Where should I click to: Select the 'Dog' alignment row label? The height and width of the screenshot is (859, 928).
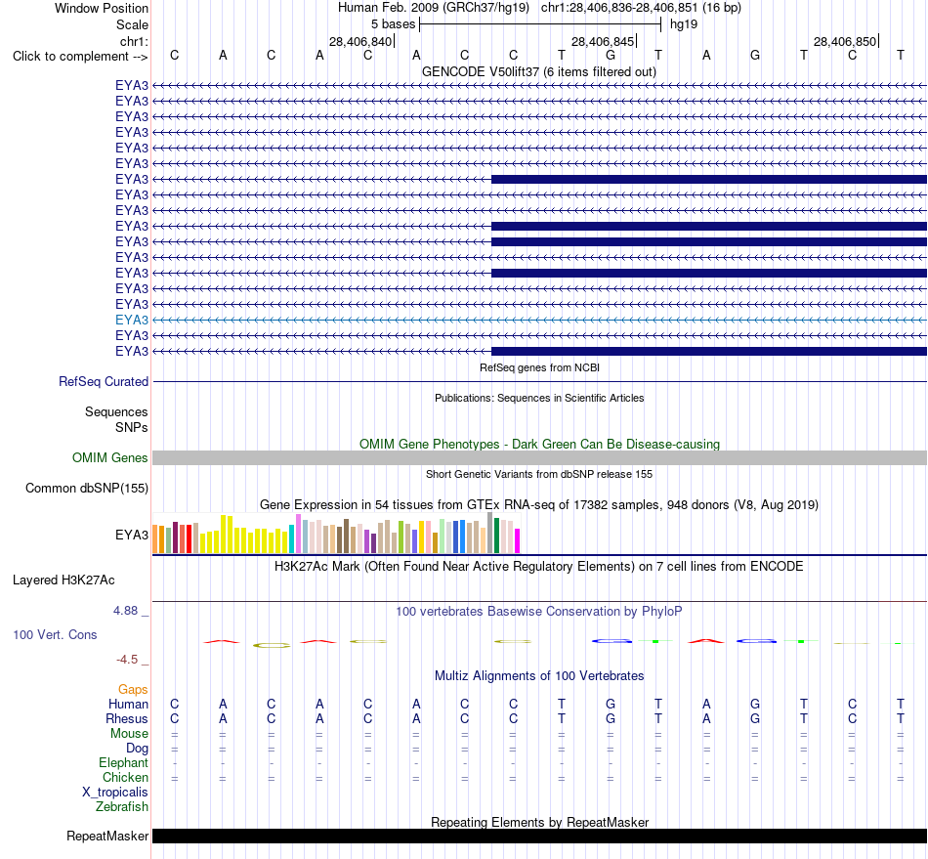(137, 749)
